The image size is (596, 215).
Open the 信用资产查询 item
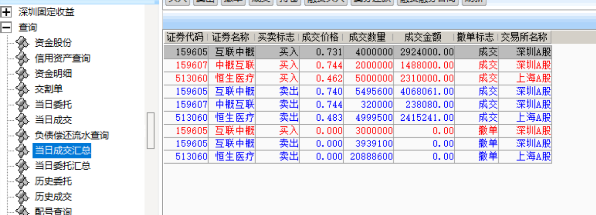[62, 58]
